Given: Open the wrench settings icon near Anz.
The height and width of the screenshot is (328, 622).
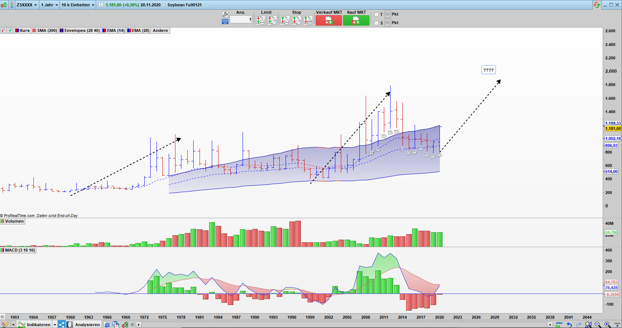Looking at the screenshot, I should click(225, 14).
